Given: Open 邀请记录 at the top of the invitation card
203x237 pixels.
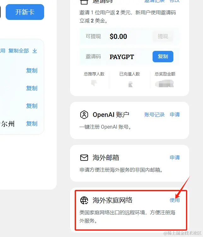Looking at the screenshot, I should 154,1.
